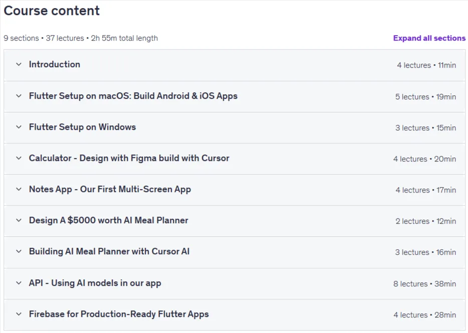The image size is (468, 333).
Task: Select 'Notes App - Our First Multi-Screen App'
Action: pos(110,189)
